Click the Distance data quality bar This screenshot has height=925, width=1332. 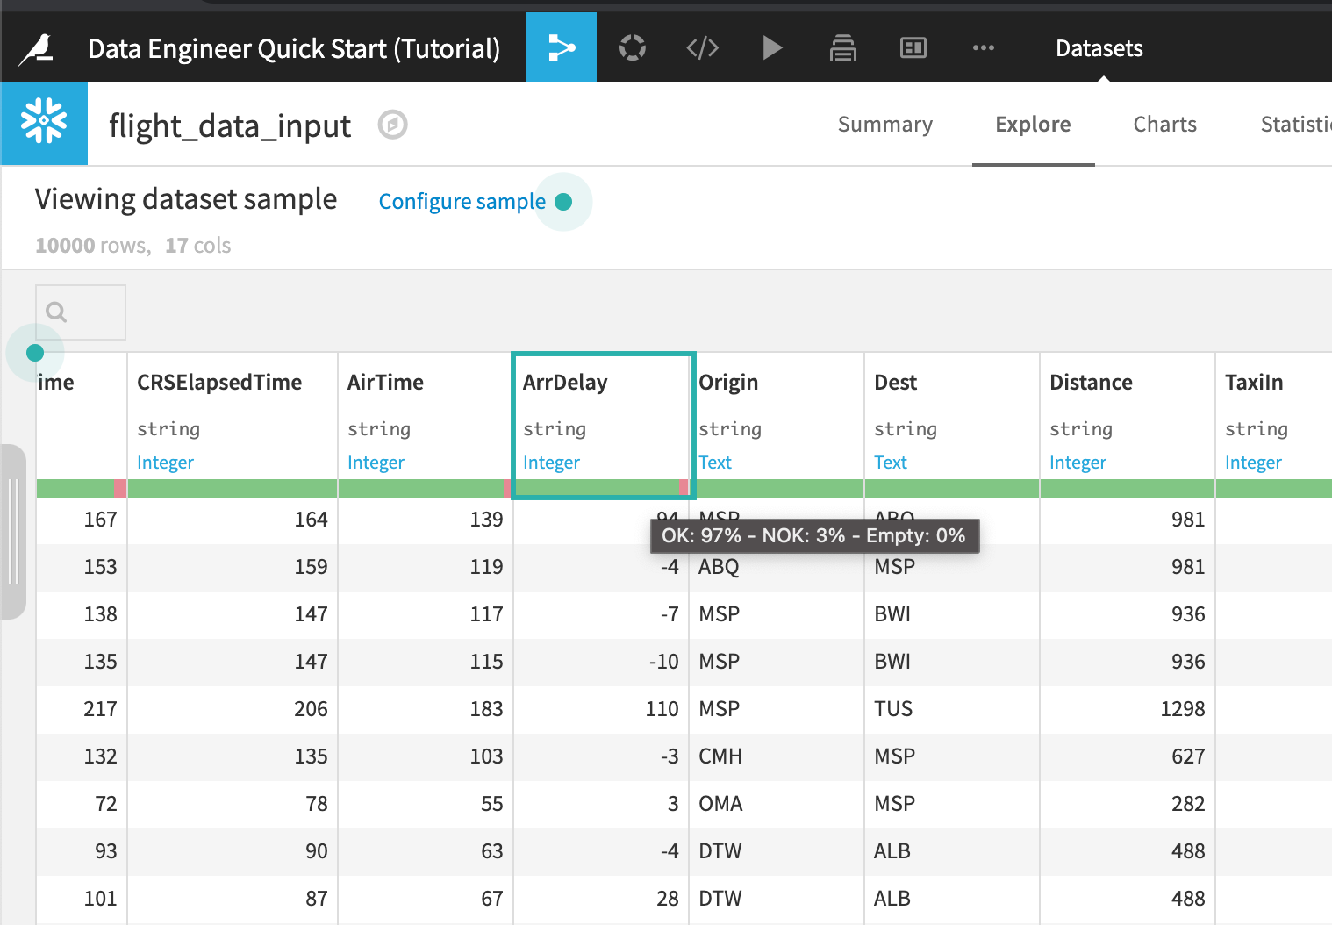[1128, 488]
